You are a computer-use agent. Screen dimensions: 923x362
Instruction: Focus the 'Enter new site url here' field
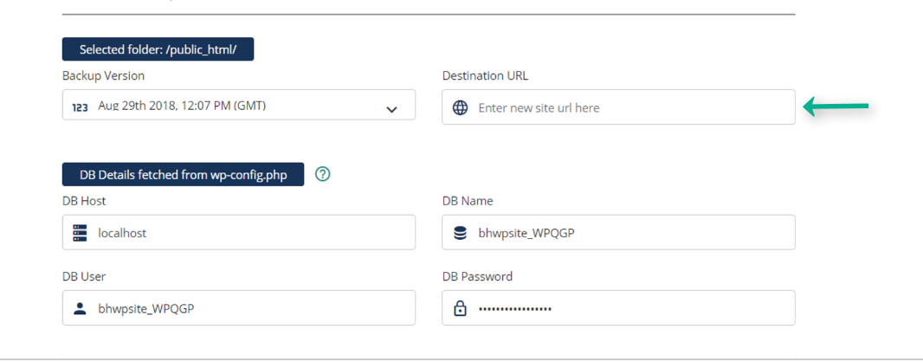(x=619, y=107)
